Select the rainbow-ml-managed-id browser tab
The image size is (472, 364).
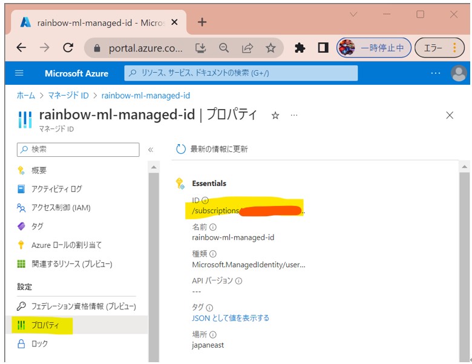tap(99, 22)
